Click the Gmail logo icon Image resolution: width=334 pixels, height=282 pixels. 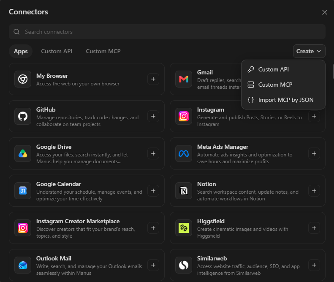(184, 79)
